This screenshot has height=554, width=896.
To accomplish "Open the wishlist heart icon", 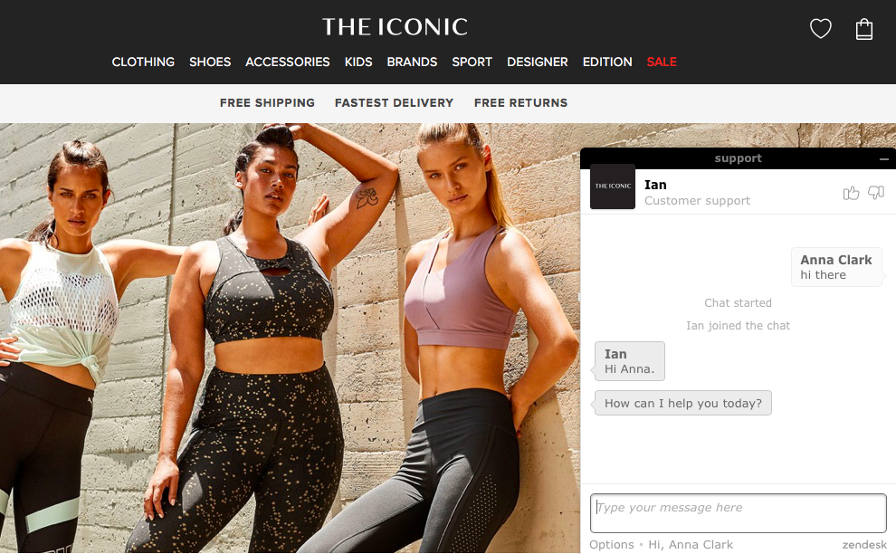I will [821, 29].
